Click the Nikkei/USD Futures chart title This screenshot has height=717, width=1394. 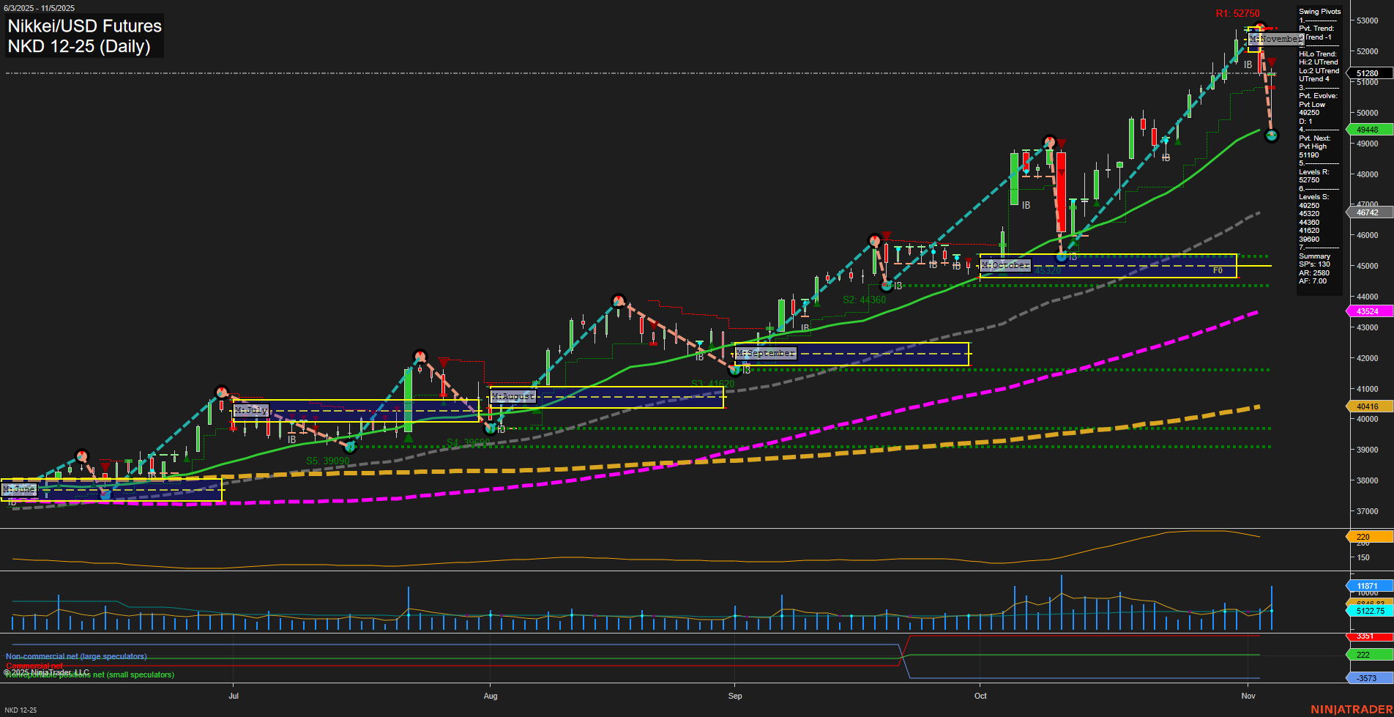click(83, 26)
